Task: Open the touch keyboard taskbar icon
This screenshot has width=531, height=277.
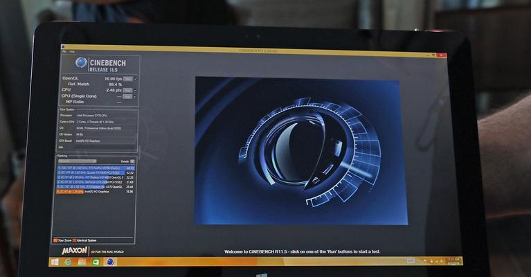Action: pyautogui.click(x=411, y=261)
